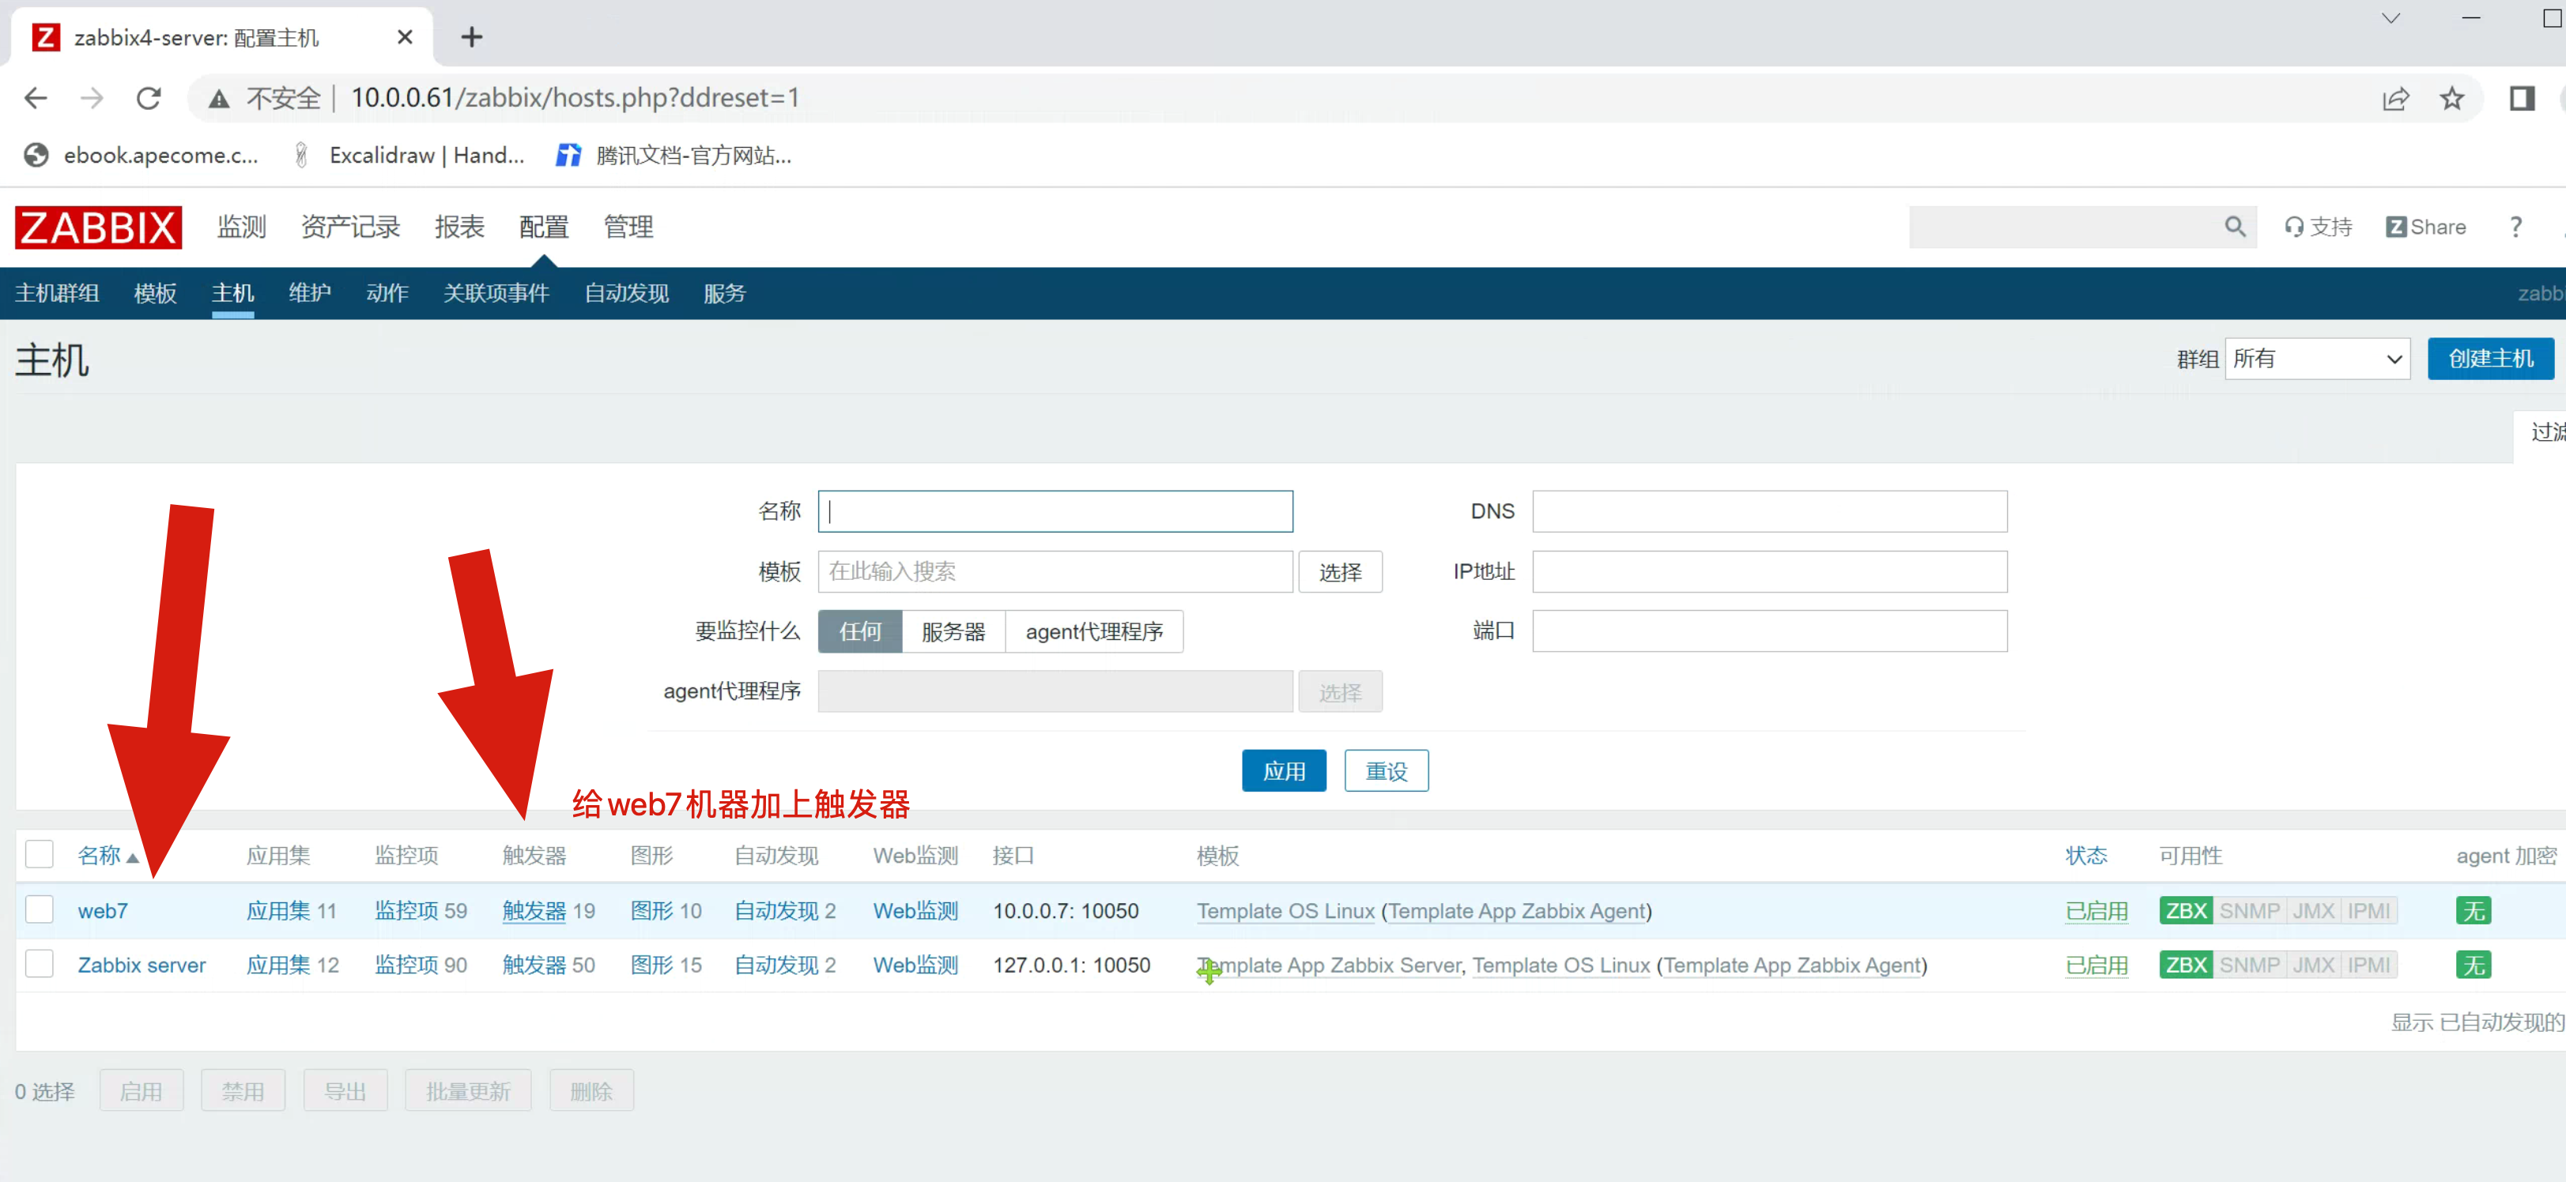Switch to the 模板 submenu tab
This screenshot has width=2566, height=1182.
click(154, 293)
